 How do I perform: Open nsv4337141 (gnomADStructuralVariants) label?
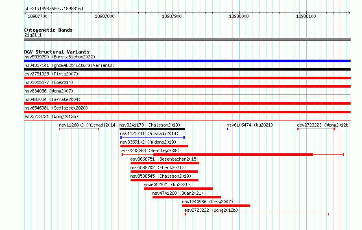pyautogui.click(x=70, y=65)
